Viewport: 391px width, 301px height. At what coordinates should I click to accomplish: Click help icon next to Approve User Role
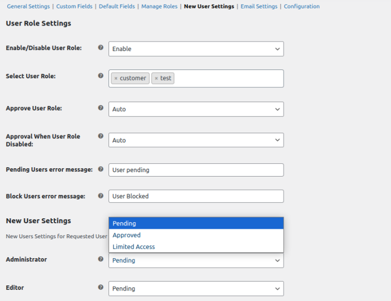pos(101,108)
